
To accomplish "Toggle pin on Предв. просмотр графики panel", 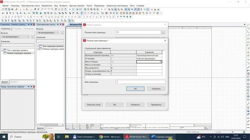I will 31,87.
